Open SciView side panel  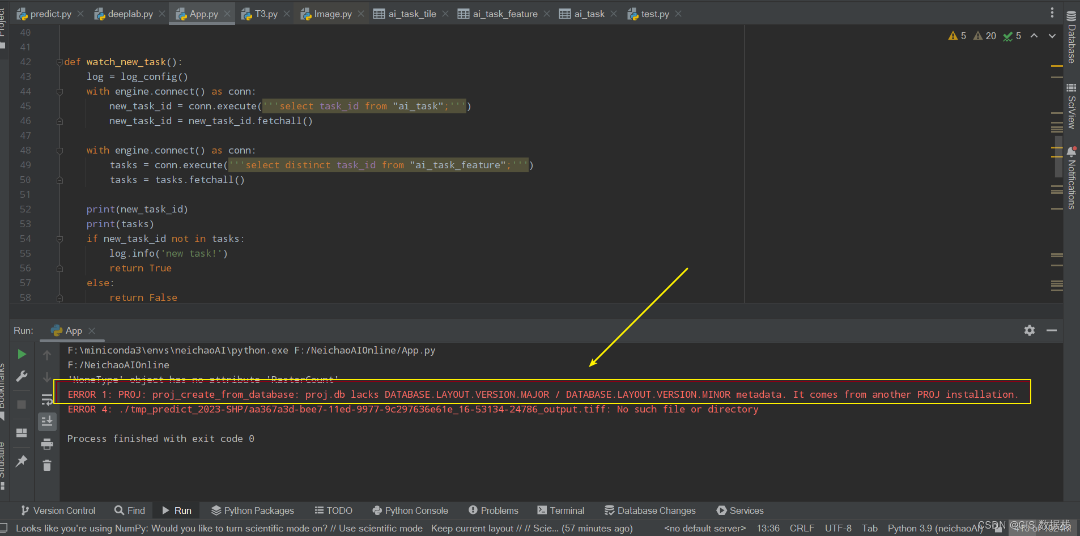[1071, 106]
